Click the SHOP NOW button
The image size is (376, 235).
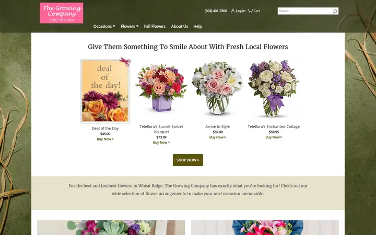(188, 160)
